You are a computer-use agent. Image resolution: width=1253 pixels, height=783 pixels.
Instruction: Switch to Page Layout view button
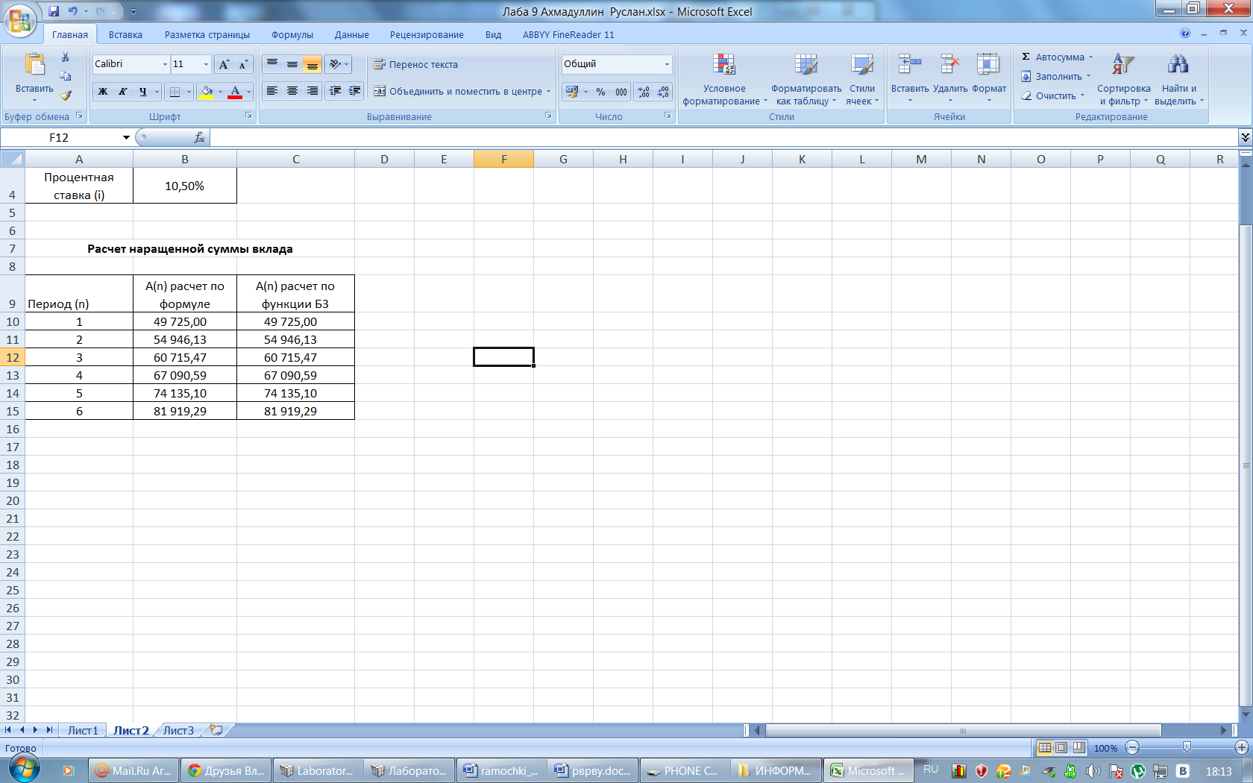[x=1061, y=747]
